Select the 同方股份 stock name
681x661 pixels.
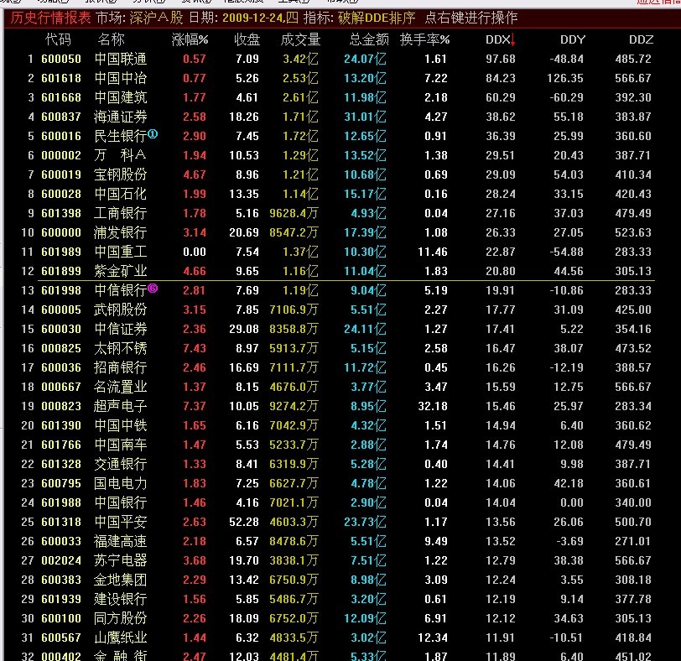pos(121,618)
